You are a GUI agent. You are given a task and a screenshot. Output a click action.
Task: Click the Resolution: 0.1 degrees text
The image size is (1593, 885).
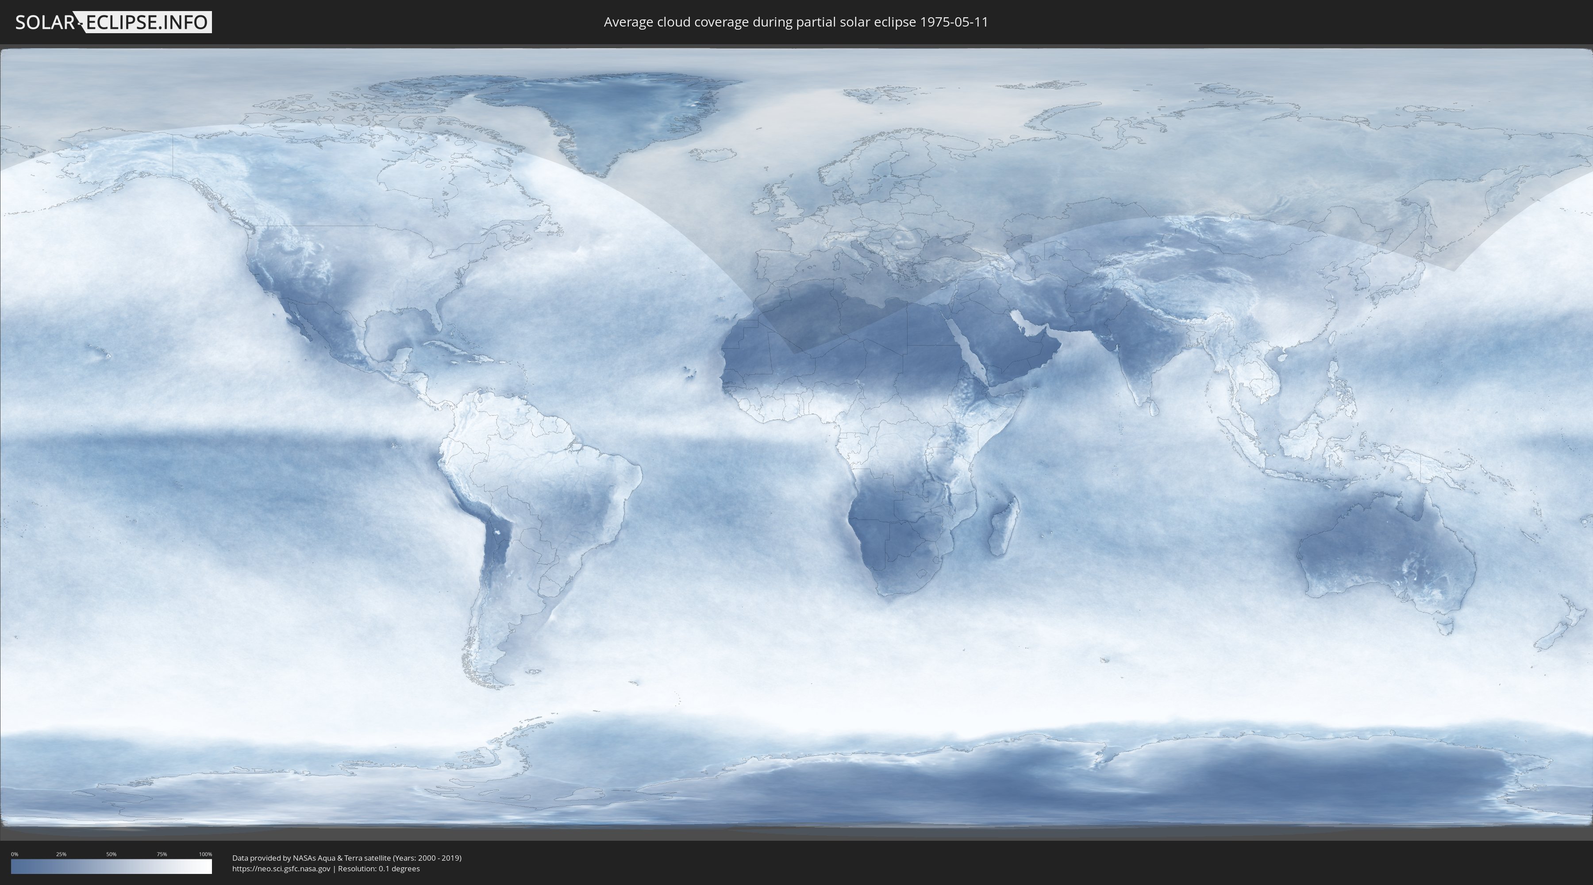(378, 869)
